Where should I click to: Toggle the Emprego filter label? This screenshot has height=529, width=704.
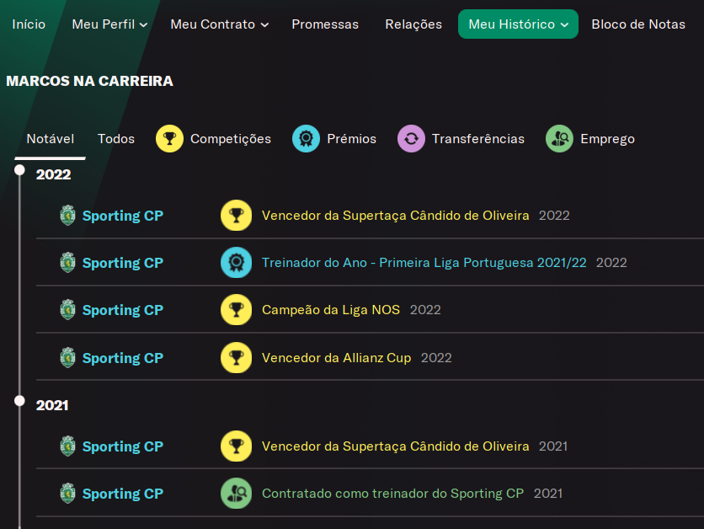607,139
